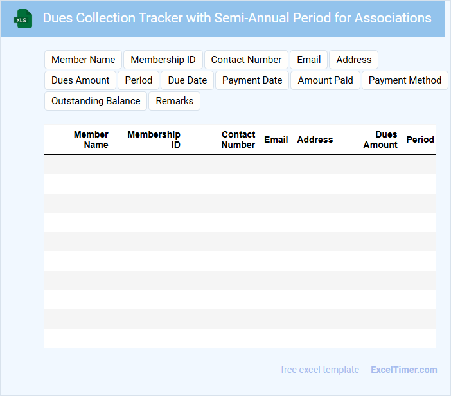This screenshot has width=451, height=396.
Task: Click the Period tag button
Action: coord(139,80)
